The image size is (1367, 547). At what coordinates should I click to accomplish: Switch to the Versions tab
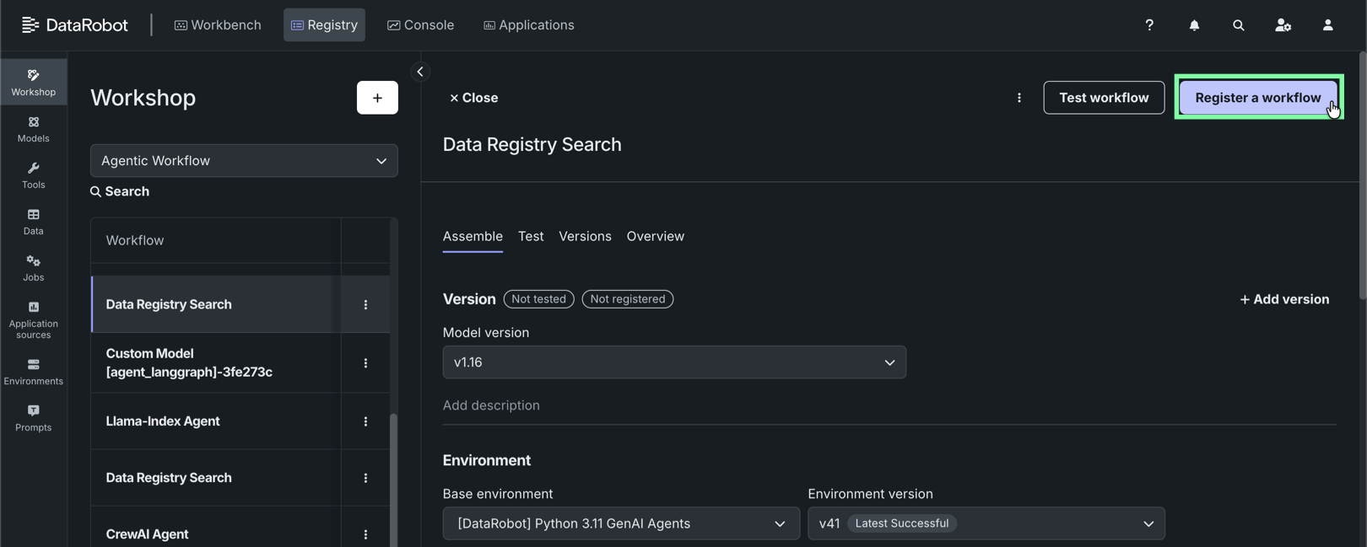[585, 237]
